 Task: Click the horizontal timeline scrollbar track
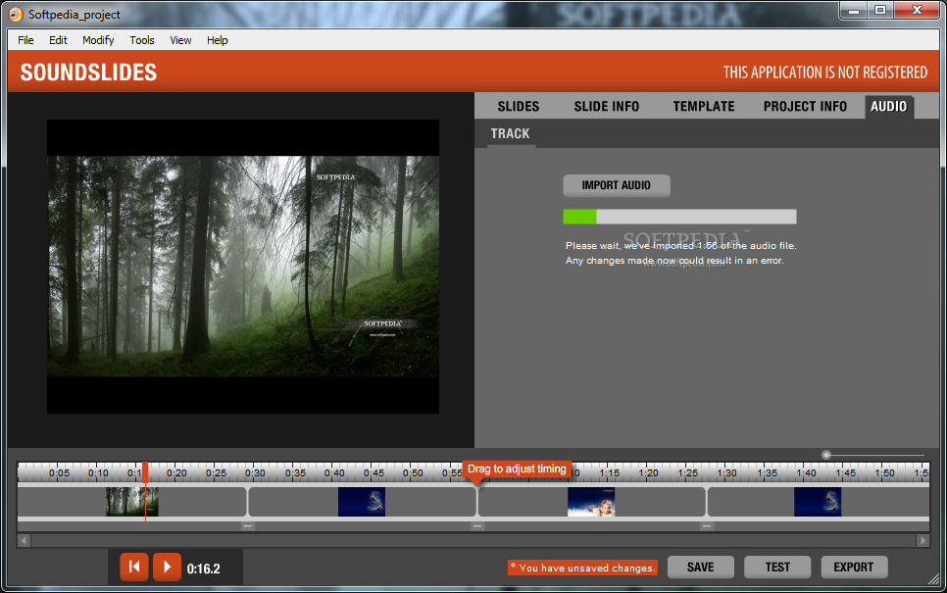pos(473,540)
